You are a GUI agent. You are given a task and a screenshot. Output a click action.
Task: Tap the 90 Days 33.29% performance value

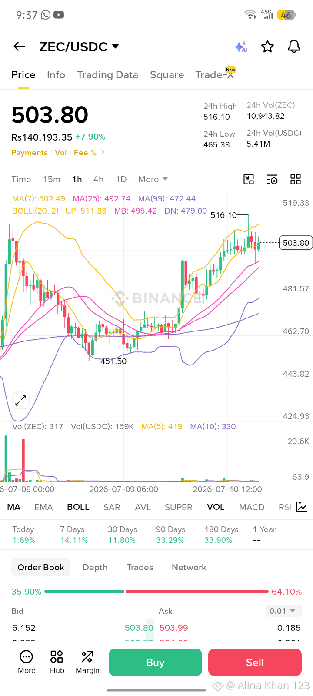pos(170,540)
